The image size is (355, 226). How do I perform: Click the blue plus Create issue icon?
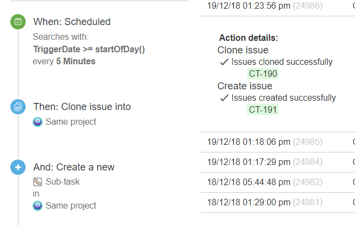tap(18, 167)
